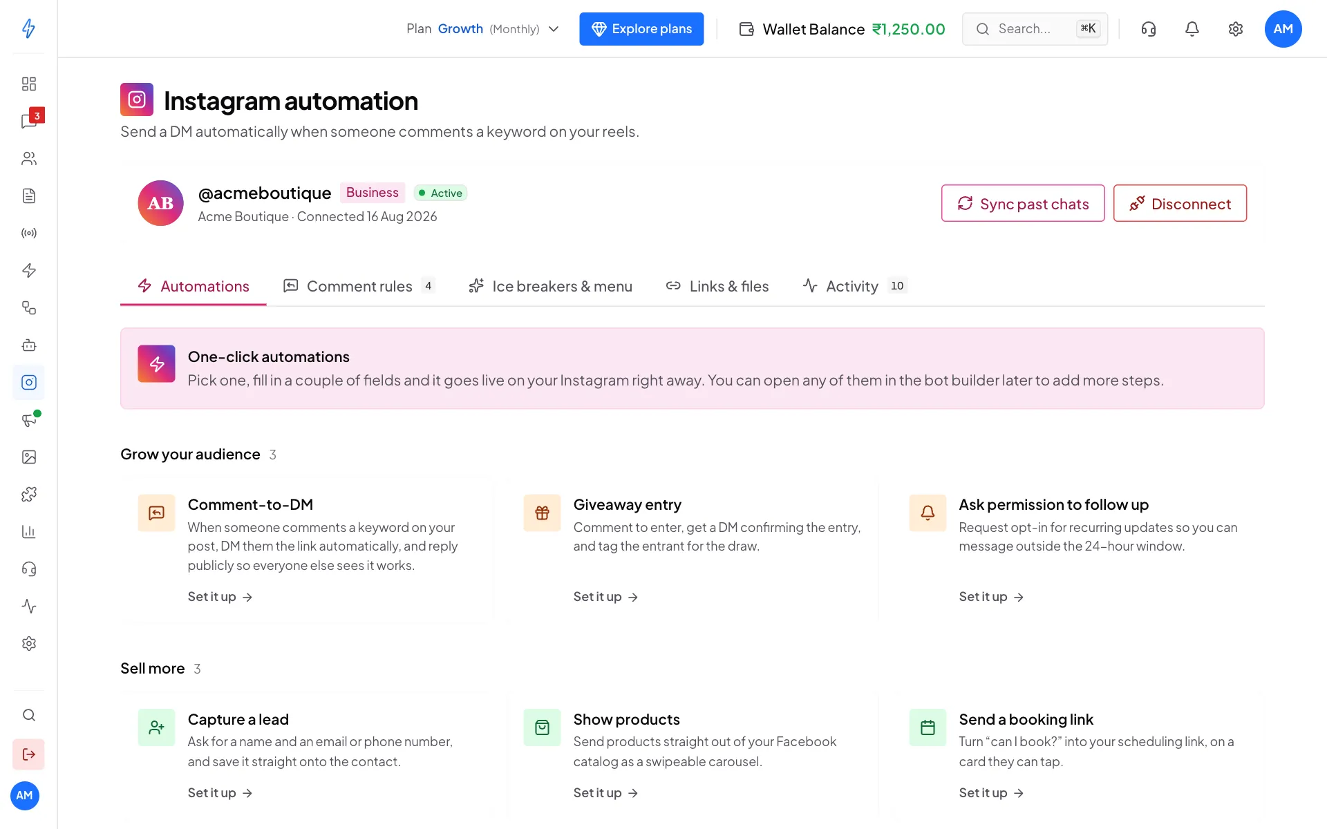Click the Capture a lead person icon
The width and height of the screenshot is (1327, 829).
(156, 727)
